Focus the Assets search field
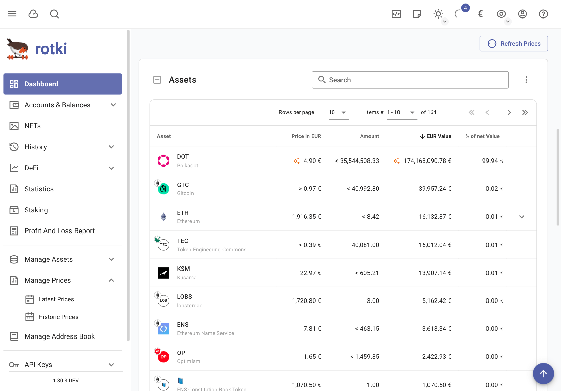 pos(410,80)
